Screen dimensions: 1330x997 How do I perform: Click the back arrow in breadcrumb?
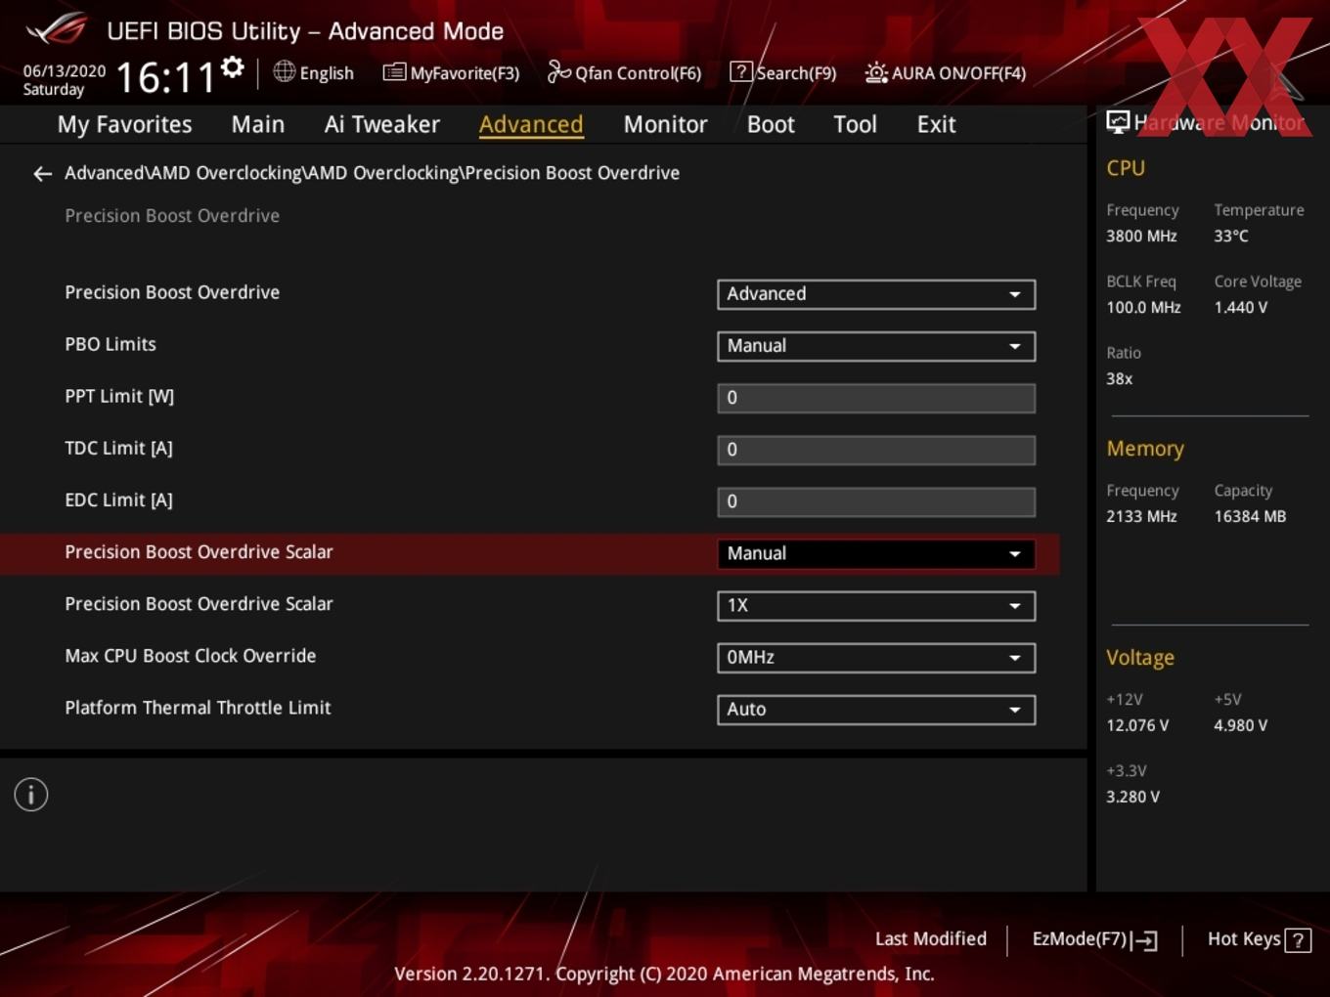click(42, 174)
